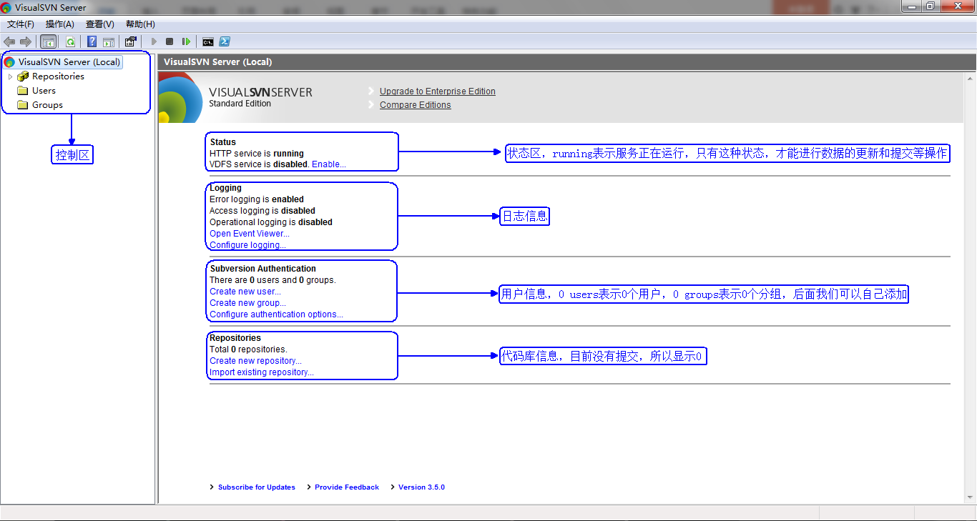
Task: Click the chevron beside Compare Editions
Action: point(371,105)
